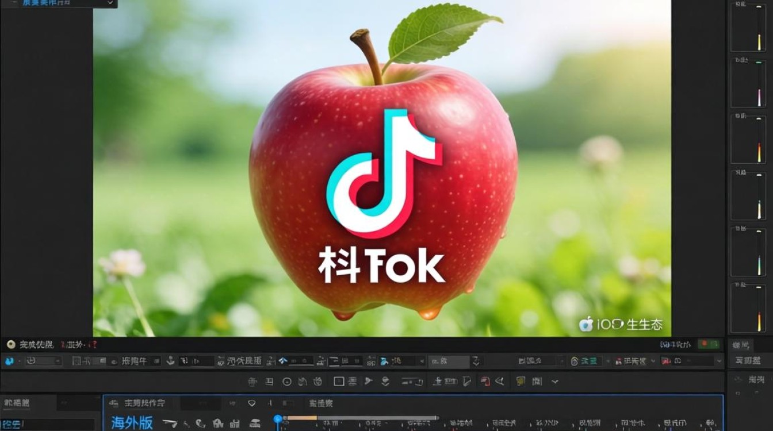The width and height of the screenshot is (773, 431).
Task: Select the blue 海外版 label
Action: click(132, 423)
